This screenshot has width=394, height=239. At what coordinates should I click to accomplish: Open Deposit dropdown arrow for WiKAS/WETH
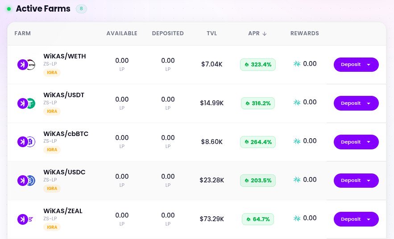pos(369,65)
